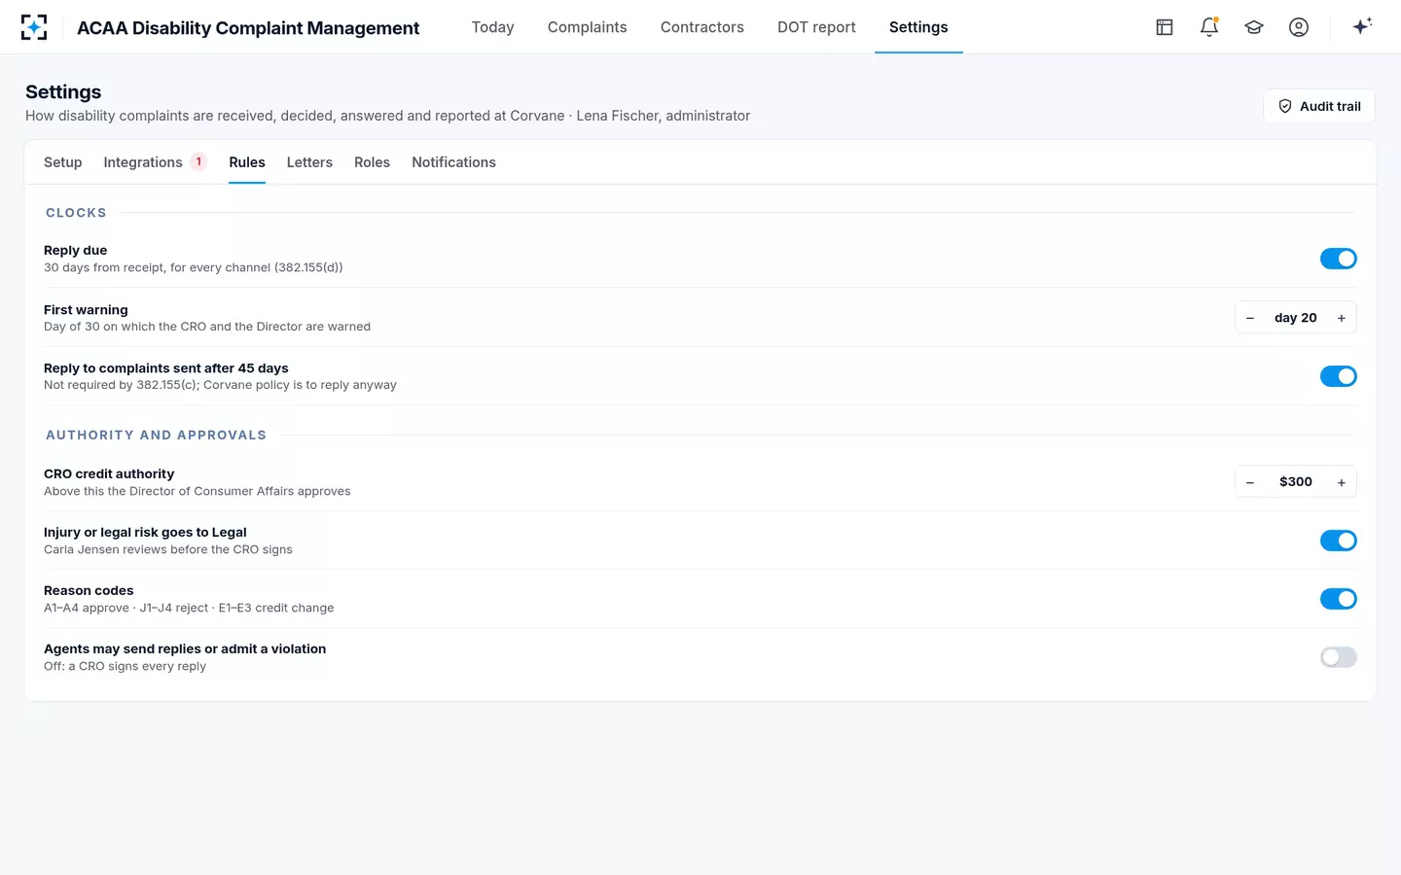This screenshot has width=1401, height=875.
Task: Click the app logo icon
Action: (x=34, y=27)
